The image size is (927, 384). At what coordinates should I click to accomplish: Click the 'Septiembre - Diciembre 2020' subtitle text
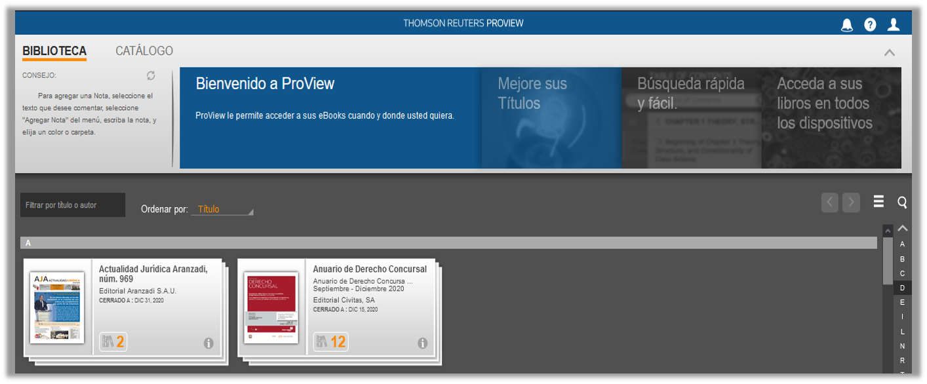pos(359,289)
